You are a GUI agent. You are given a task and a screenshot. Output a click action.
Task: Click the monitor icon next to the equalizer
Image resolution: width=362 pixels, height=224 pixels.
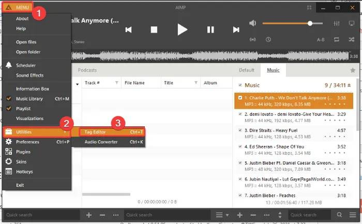pyautogui.click(x=351, y=24)
